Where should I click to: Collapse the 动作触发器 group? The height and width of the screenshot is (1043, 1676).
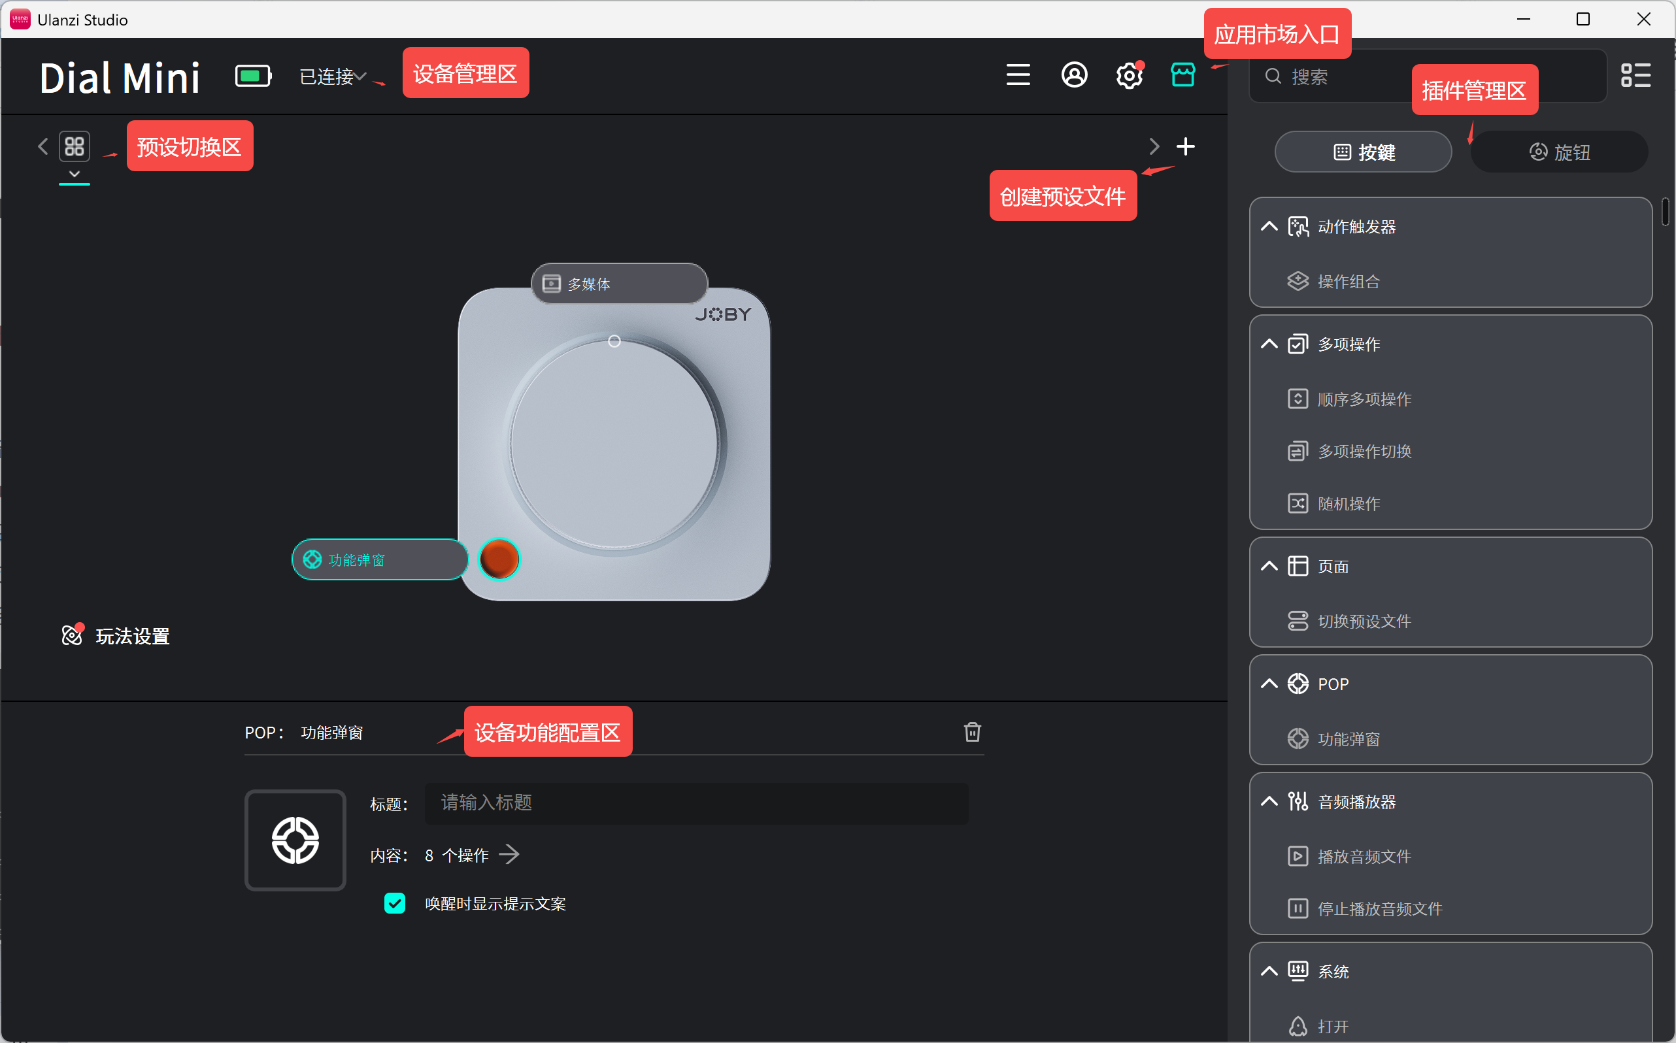[1269, 226]
